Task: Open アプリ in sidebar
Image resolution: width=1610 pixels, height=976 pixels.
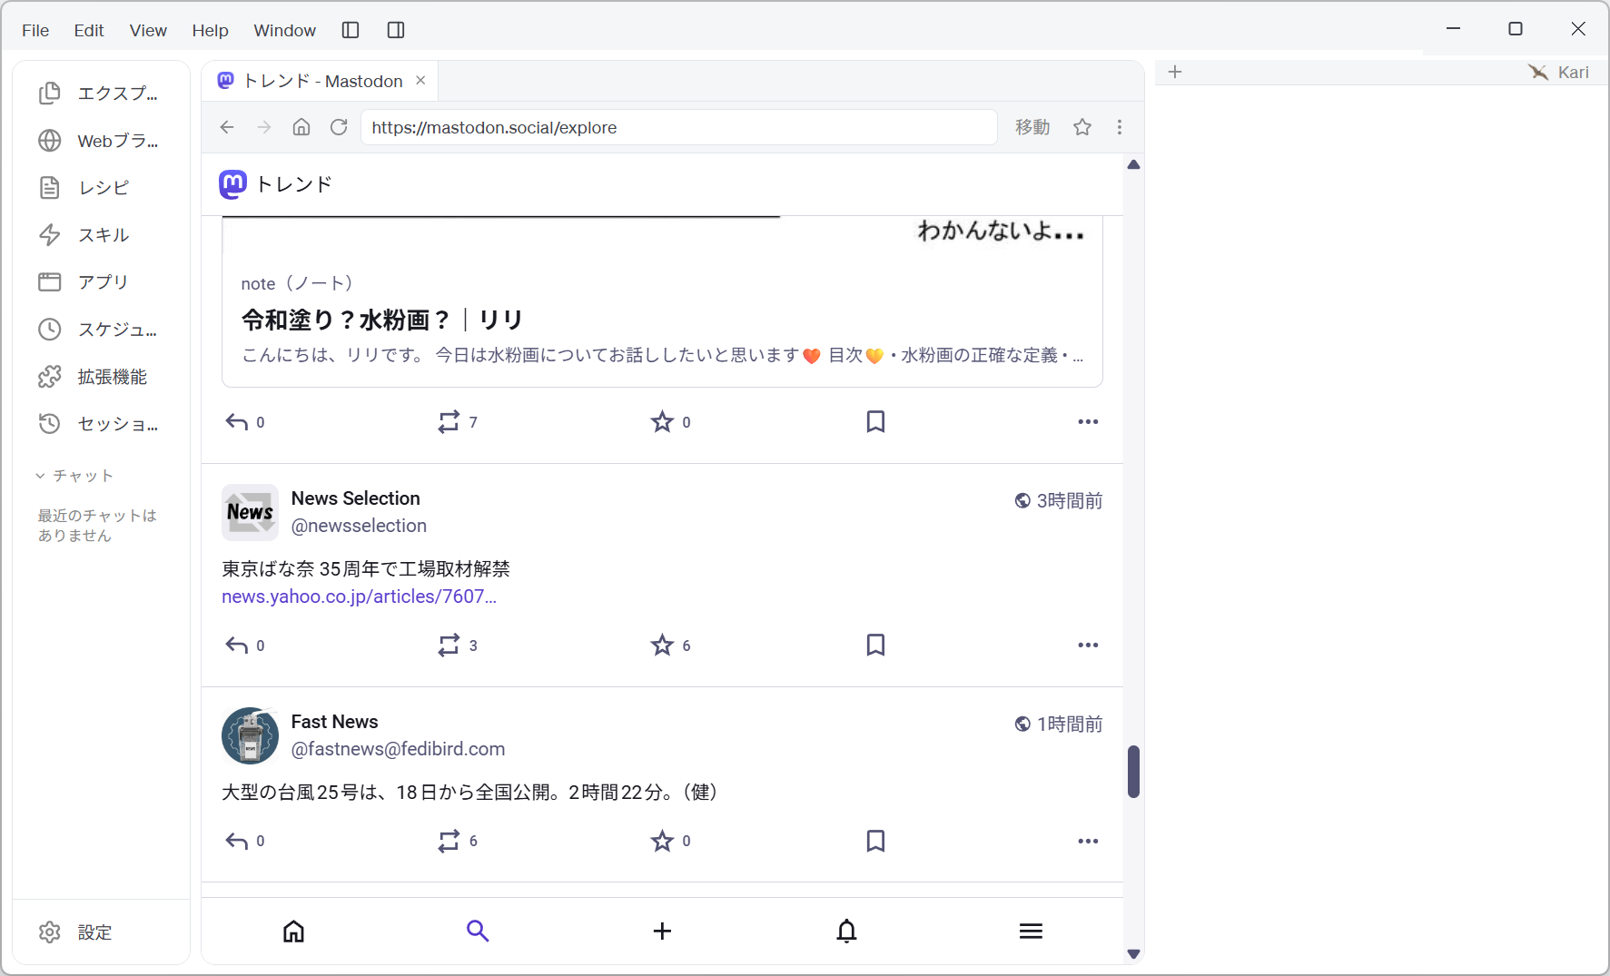Action: (x=100, y=282)
